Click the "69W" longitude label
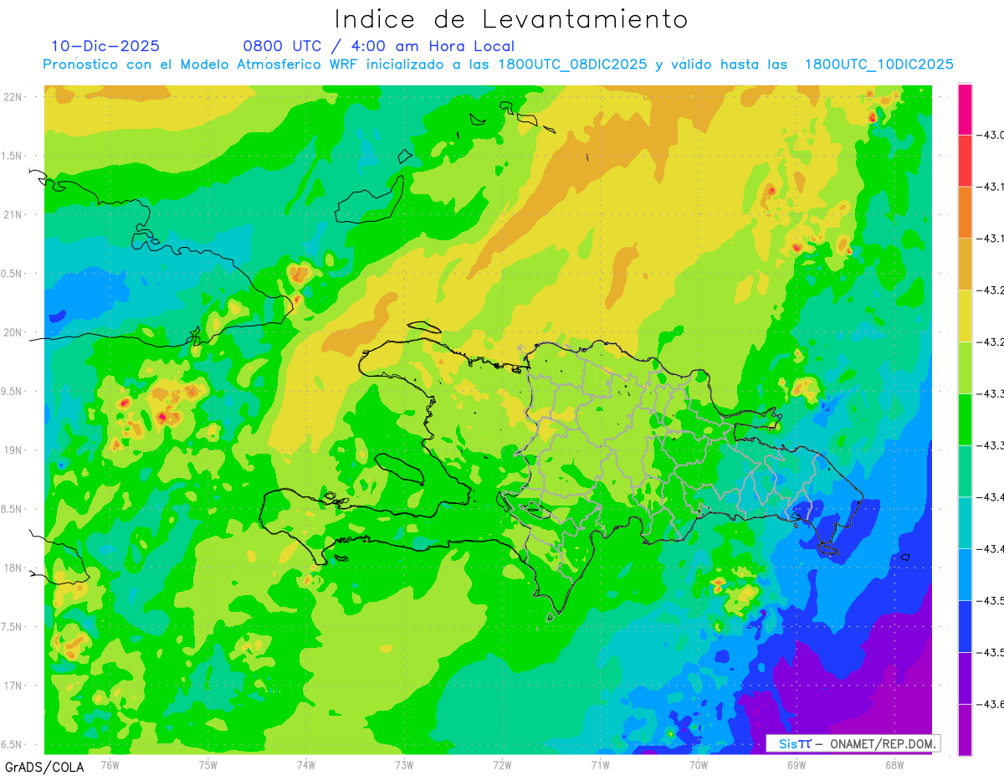The image size is (1004, 776). pyautogui.click(x=797, y=763)
